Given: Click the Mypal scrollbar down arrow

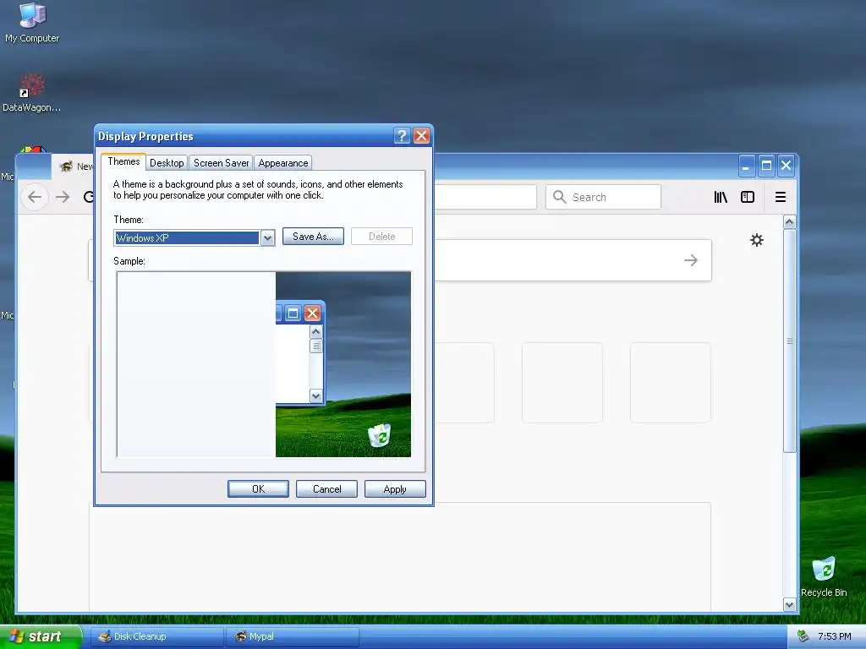Looking at the screenshot, I should [790, 605].
